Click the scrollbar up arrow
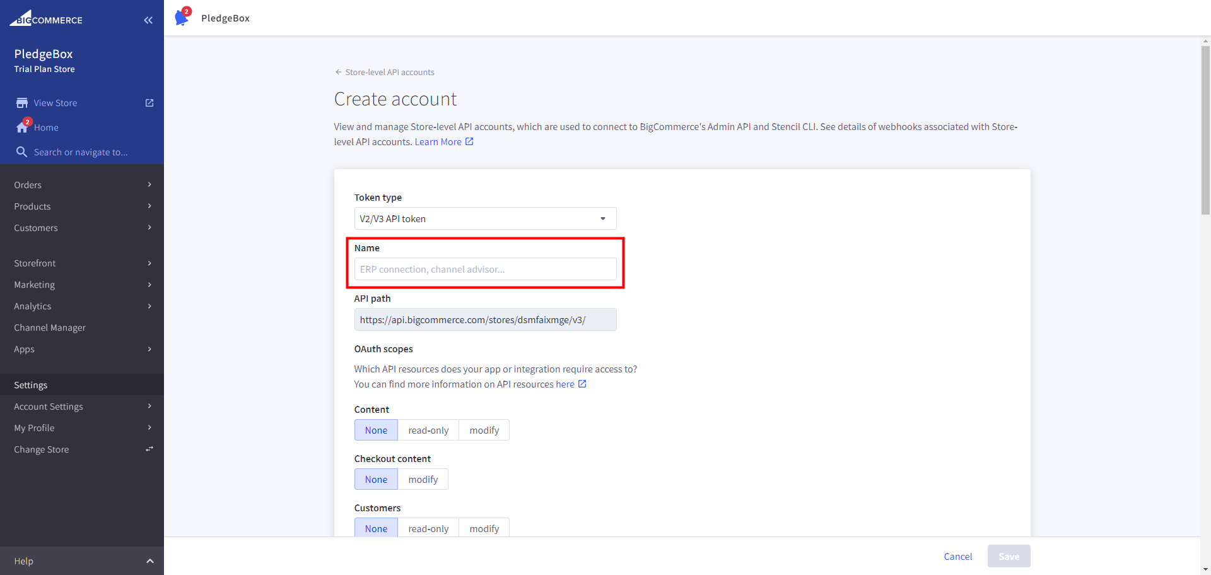 (x=1205, y=41)
